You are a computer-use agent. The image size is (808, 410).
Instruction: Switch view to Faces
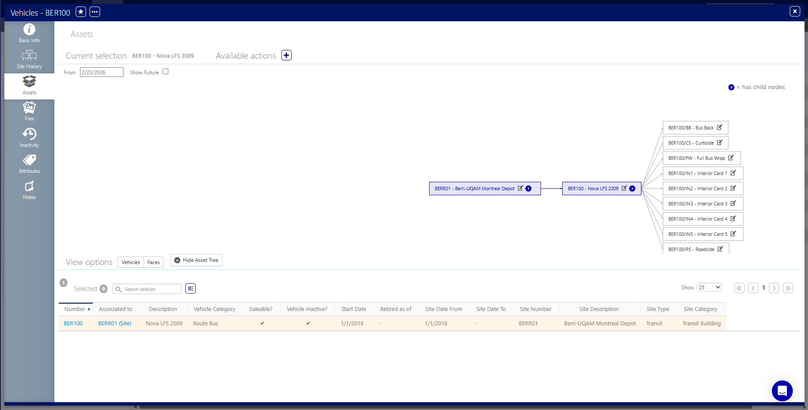click(x=154, y=262)
